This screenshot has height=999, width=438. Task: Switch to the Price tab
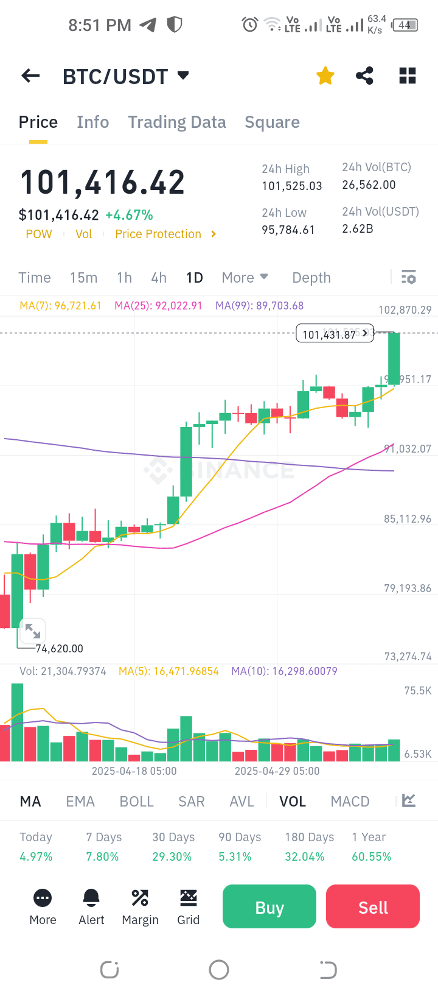(x=38, y=122)
